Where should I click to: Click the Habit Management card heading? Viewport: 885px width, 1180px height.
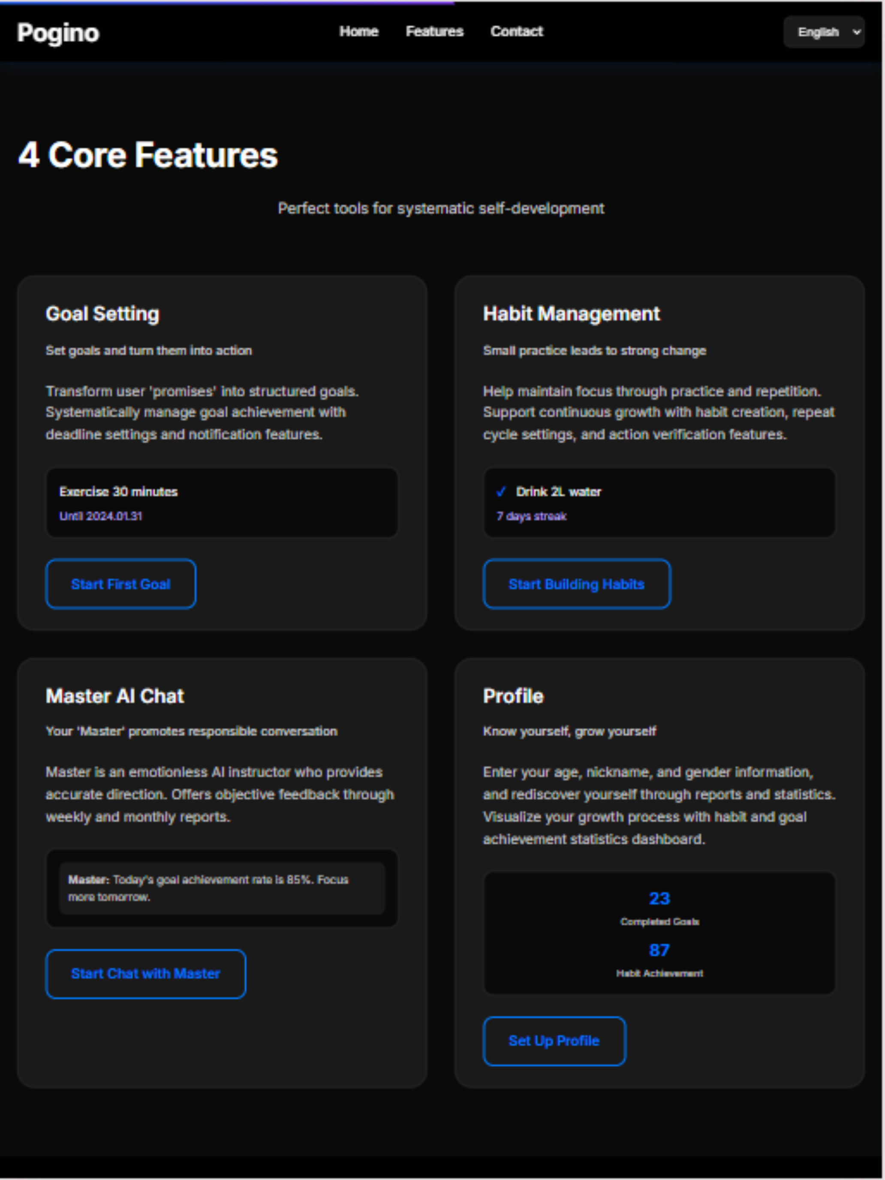(571, 314)
